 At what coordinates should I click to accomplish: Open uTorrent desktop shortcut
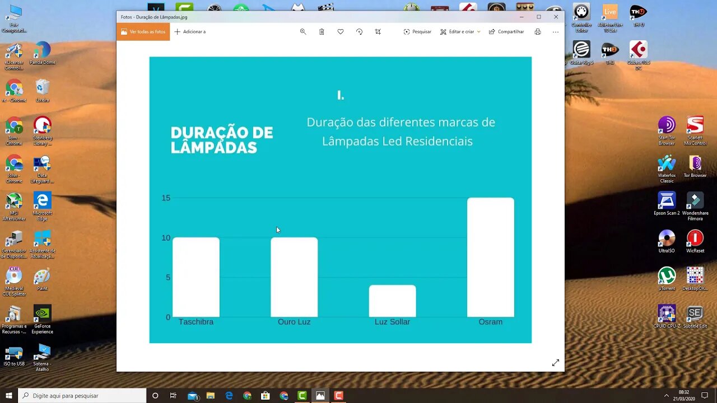667,279
